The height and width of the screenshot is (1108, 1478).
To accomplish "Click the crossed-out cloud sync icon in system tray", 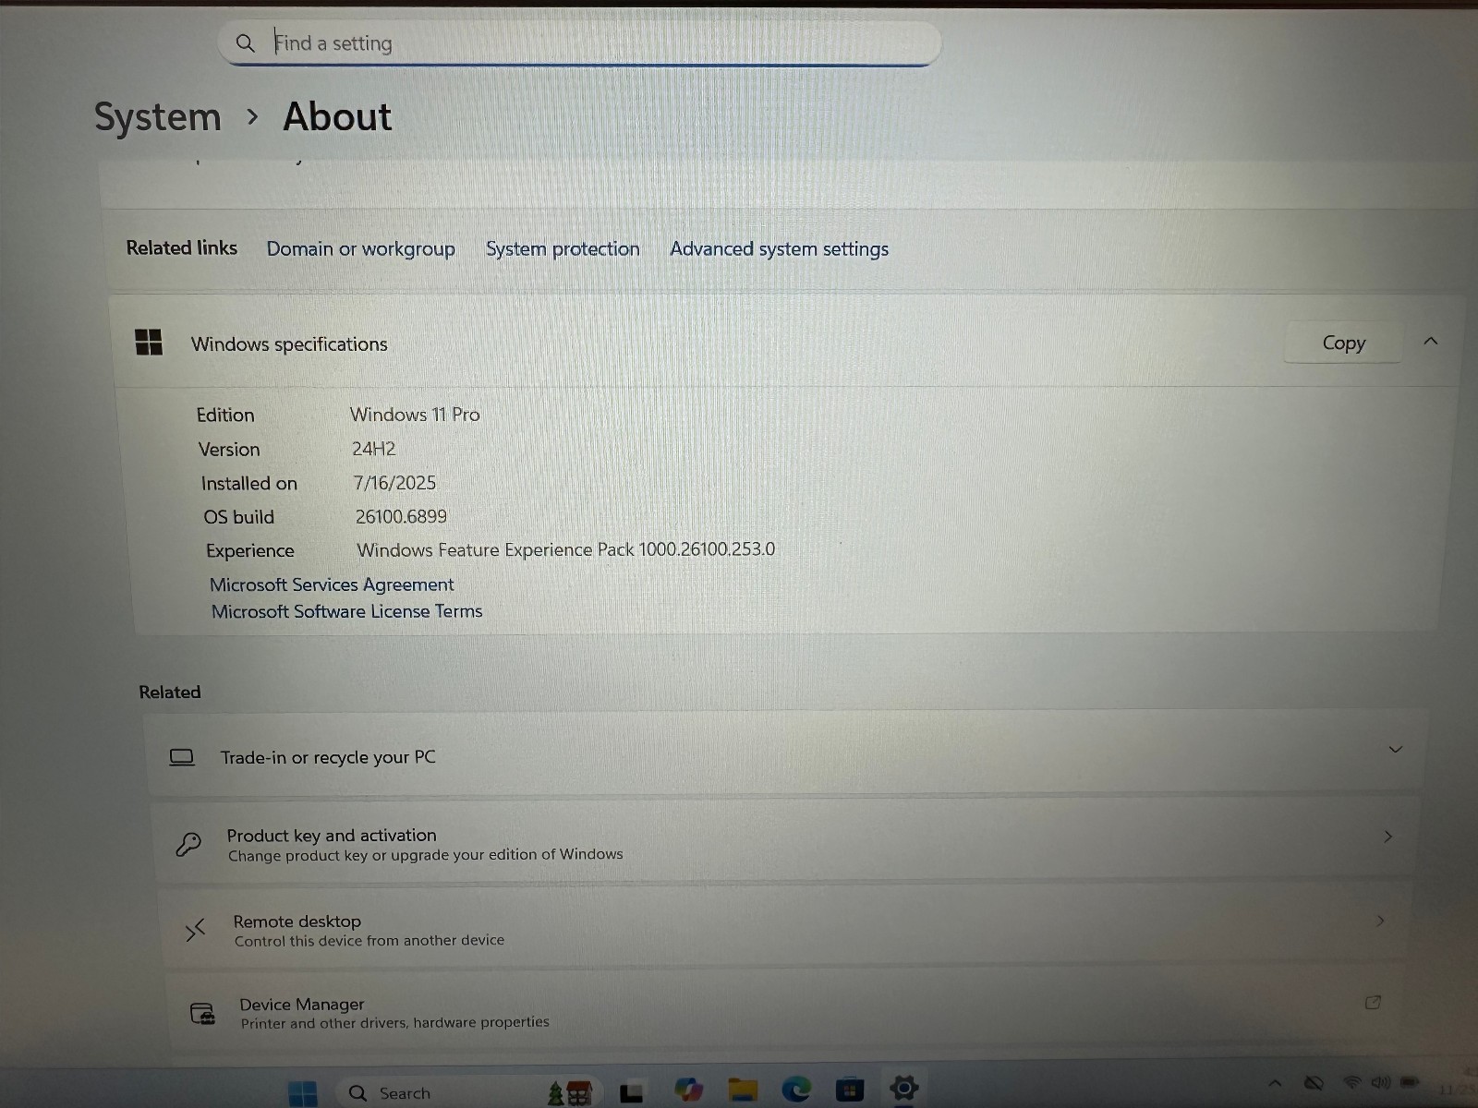I will 1314,1083.
